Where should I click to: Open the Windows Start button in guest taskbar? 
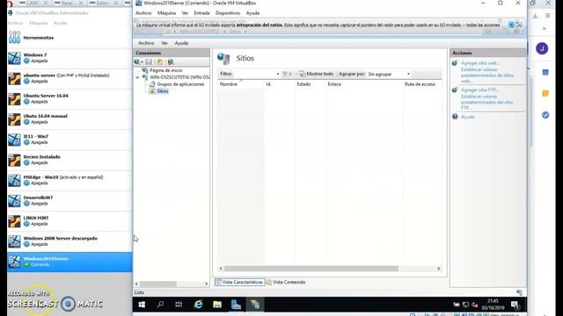142,305
